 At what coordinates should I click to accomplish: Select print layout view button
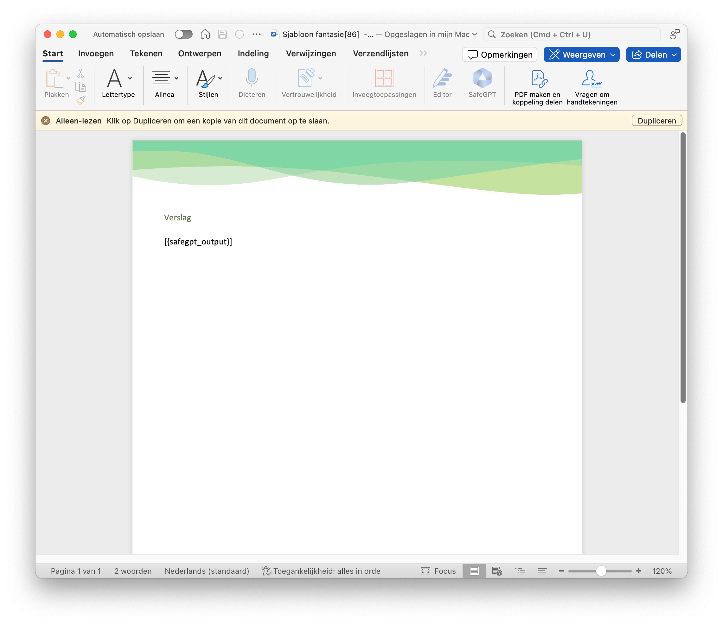point(474,571)
